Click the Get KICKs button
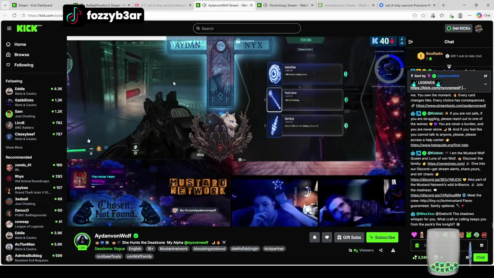This screenshot has height=278, width=494. (x=458, y=28)
